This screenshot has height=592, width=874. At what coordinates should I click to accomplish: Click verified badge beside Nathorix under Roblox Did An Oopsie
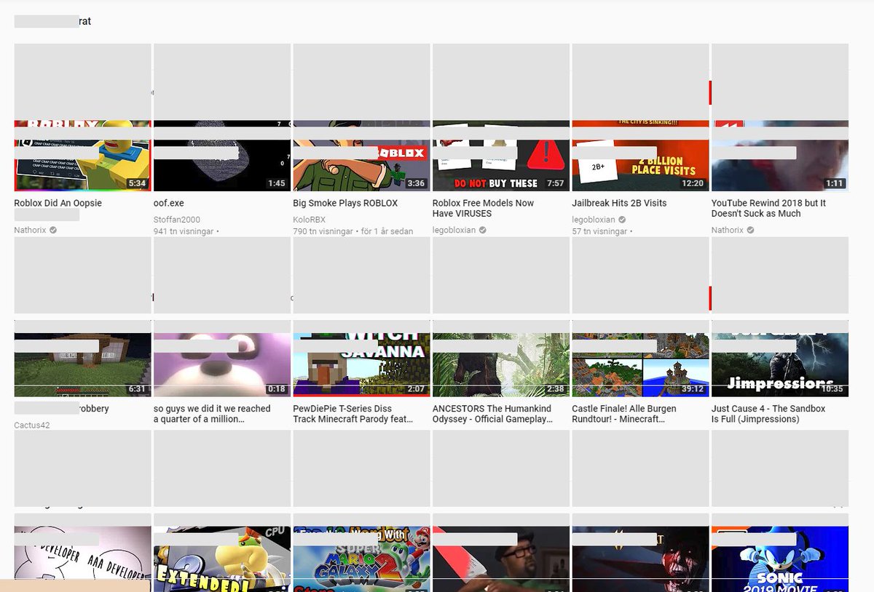(53, 230)
